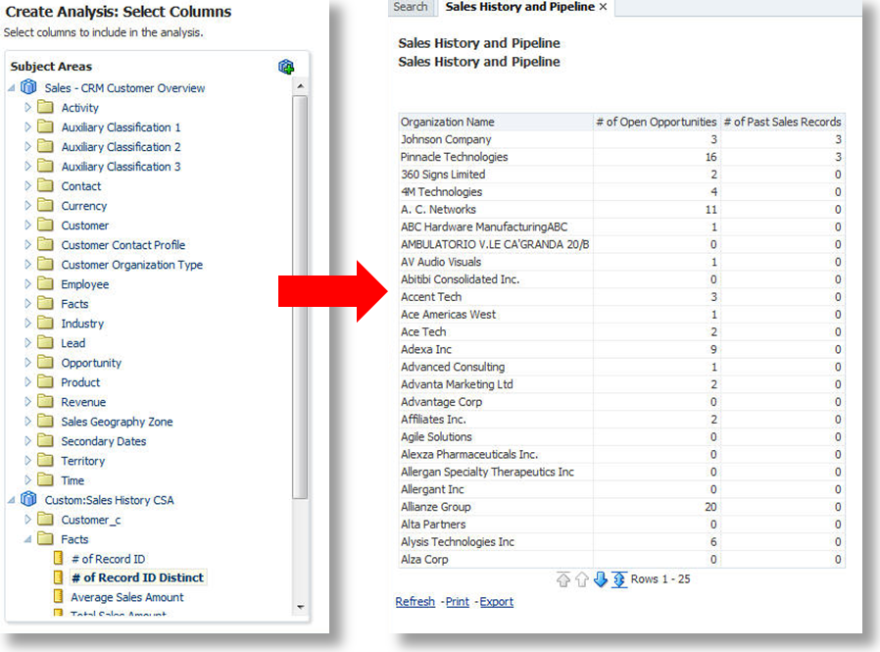This screenshot has height=652, width=880.
Task: Click the Refresh link
Action: pos(415,602)
